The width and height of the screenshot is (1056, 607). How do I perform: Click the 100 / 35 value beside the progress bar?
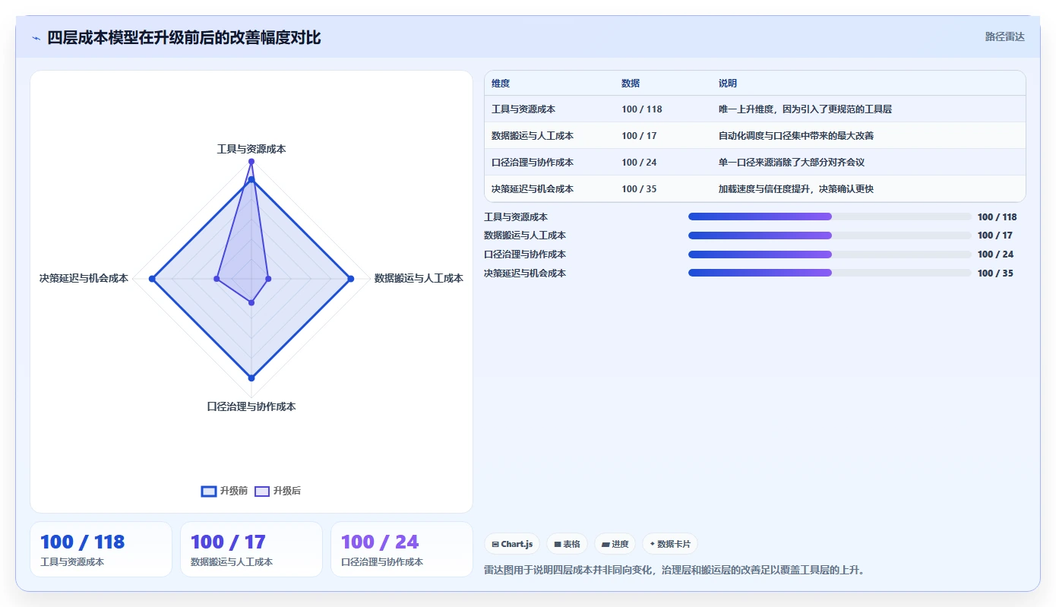pos(995,273)
